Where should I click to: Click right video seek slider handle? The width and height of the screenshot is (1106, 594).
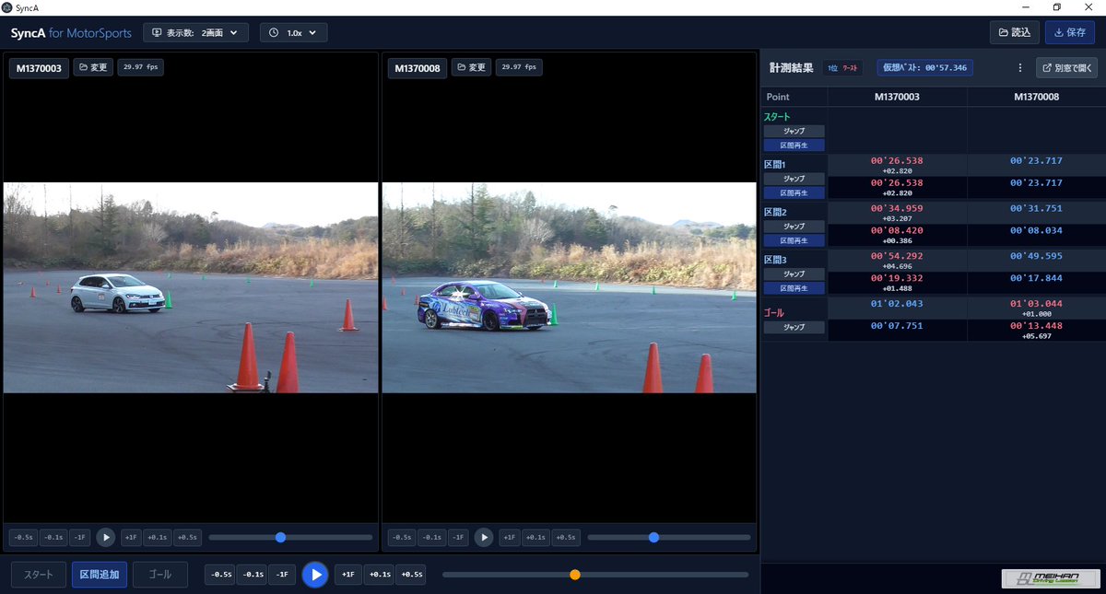[653, 537]
